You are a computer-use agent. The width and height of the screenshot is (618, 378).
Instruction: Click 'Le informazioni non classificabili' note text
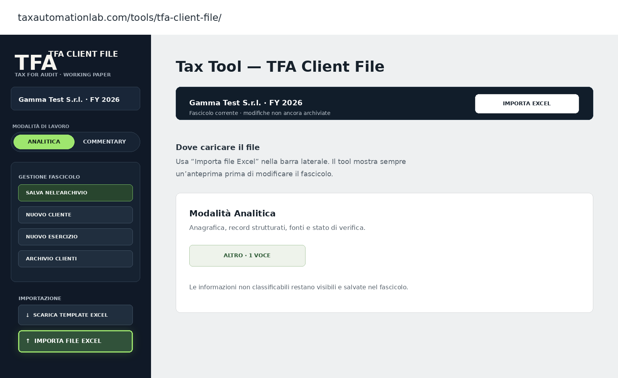(x=299, y=287)
